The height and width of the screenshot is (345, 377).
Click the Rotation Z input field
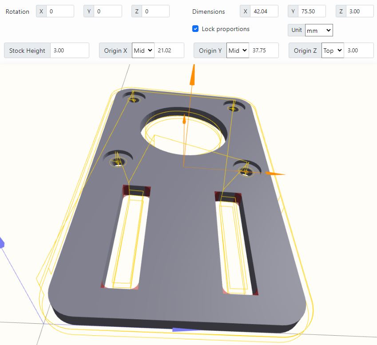(x=155, y=11)
